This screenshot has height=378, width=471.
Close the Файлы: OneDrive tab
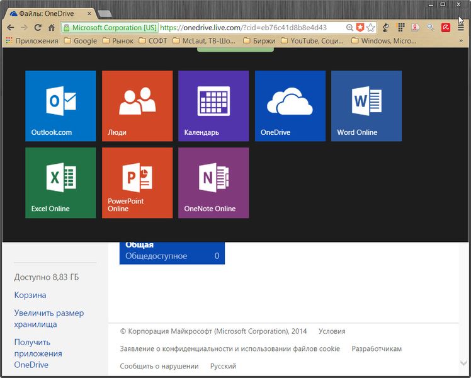coord(89,13)
